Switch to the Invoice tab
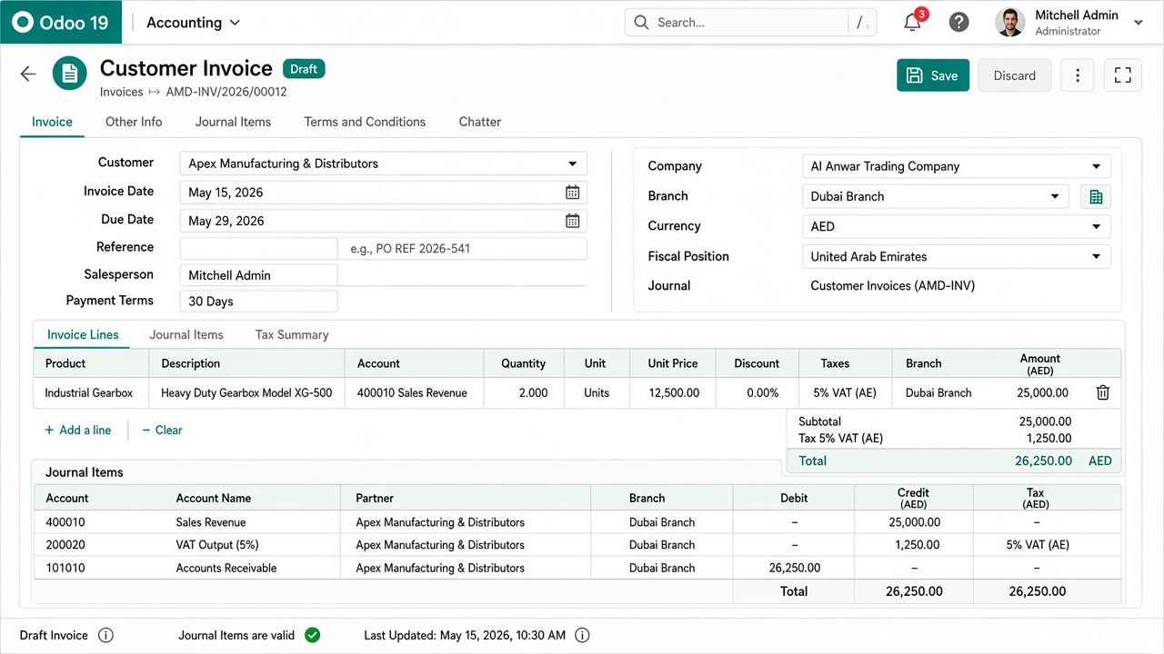The image size is (1164, 654). (52, 122)
